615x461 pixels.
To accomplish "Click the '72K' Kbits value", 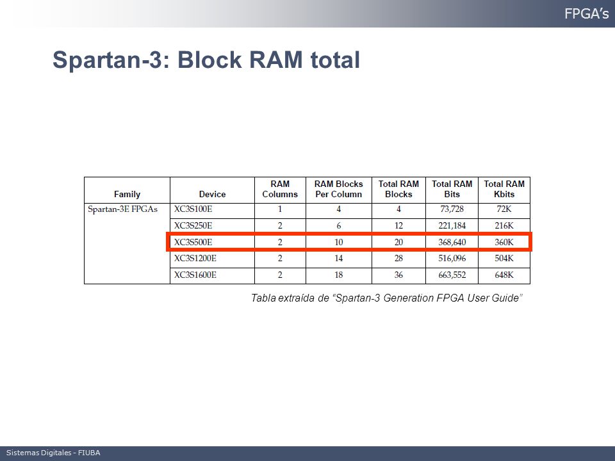I will (504, 209).
